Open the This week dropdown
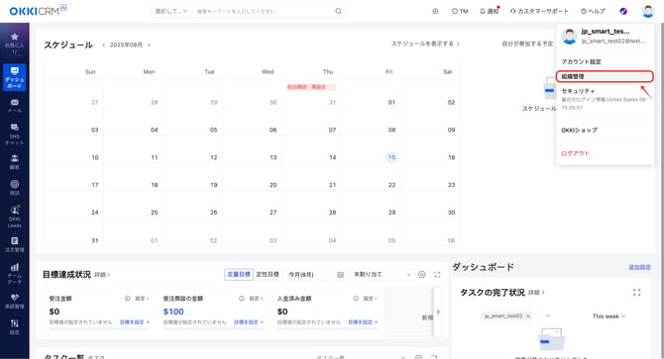Screen dimensions: 664x359 609,315
